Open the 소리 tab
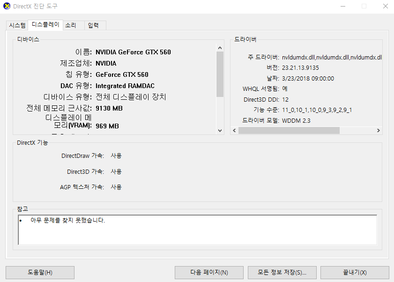This screenshot has height=282, width=394. [x=74, y=25]
